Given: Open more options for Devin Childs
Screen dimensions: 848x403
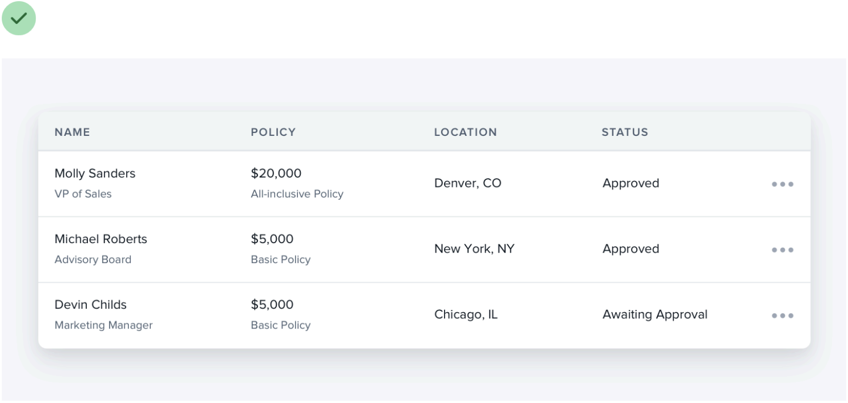Looking at the screenshot, I should [782, 315].
